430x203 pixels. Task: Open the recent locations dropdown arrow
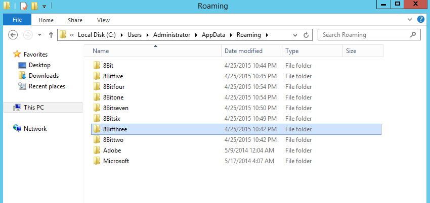40,35
